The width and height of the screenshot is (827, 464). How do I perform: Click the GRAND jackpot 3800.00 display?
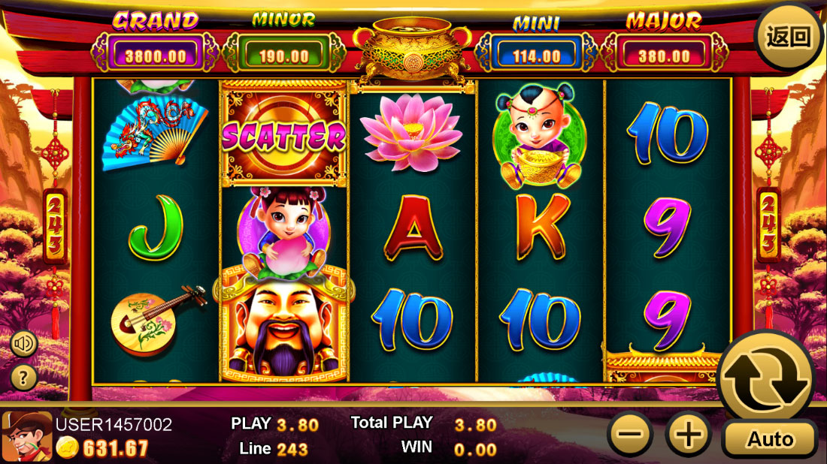click(155, 55)
